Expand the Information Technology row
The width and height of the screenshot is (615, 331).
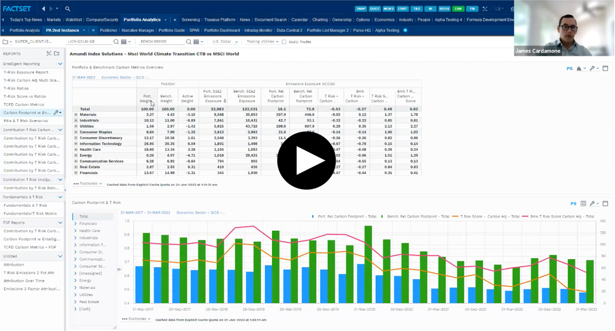[x=76, y=144]
